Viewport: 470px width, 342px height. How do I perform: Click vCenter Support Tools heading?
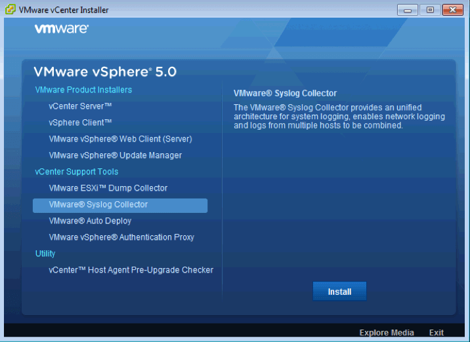coord(76,172)
